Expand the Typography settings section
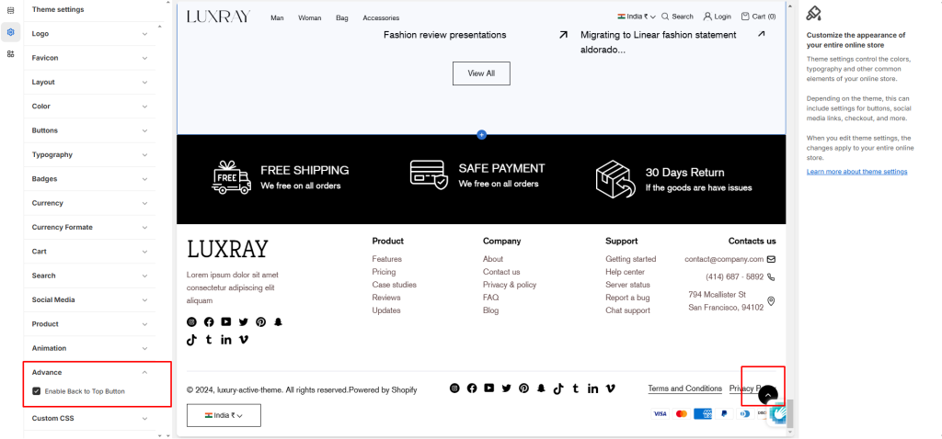This screenshot has width=942, height=439. pos(89,154)
